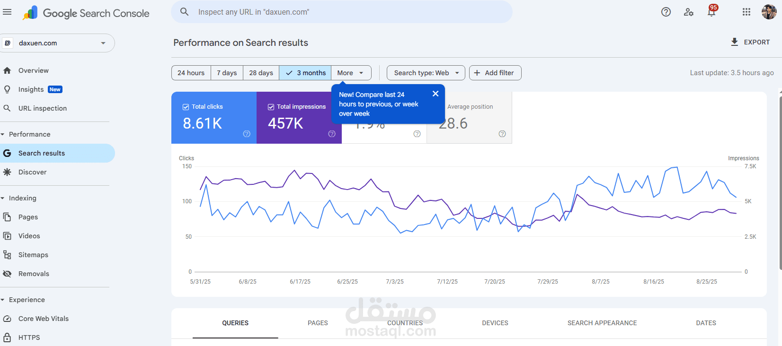Click Total impressions help icon
This screenshot has width=782, height=346.
pyautogui.click(x=332, y=134)
